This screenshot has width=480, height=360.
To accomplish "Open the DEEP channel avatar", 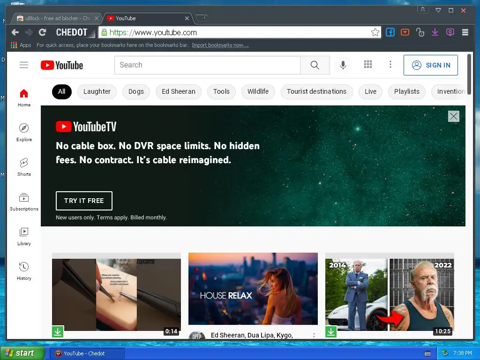I will pyautogui.click(x=197, y=336).
